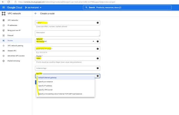The height and width of the screenshot is (115, 179).
Task: Open the Network dropdown showing vpc-host-prod
Action: (x=68, y=41)
